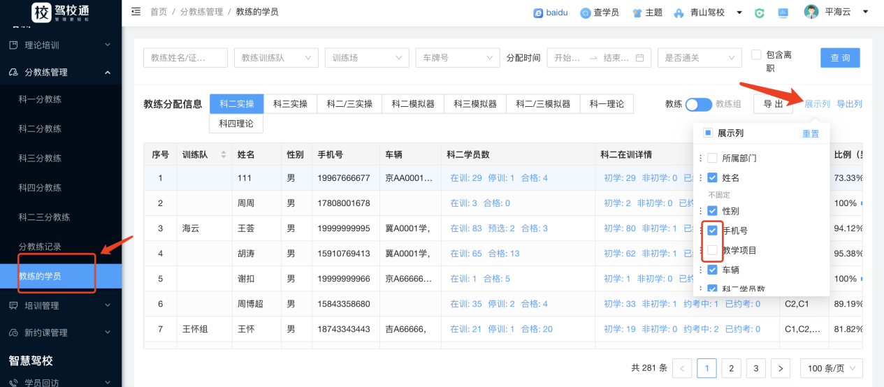Check the 所属部门 column checkbox
The height and width of the screenshot is (387, 884).
712,158
